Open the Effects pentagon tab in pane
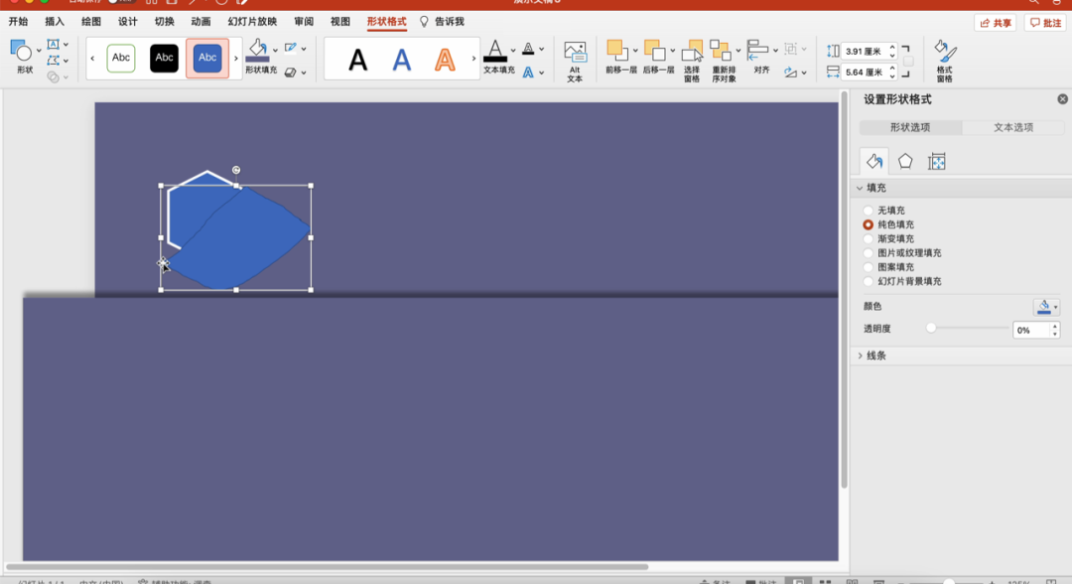The image size is (1072, 584). tap(905, 161)
